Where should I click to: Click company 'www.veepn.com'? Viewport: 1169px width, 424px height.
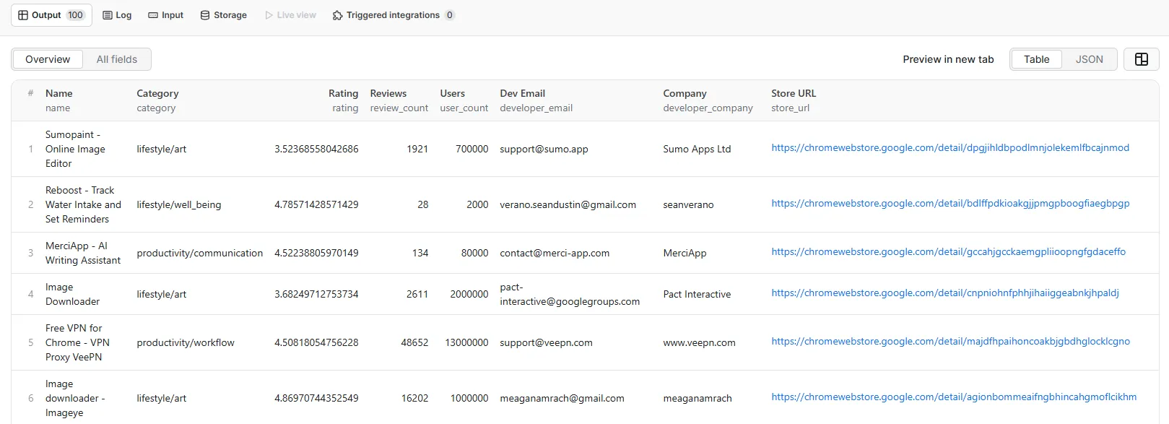point(699,342)
